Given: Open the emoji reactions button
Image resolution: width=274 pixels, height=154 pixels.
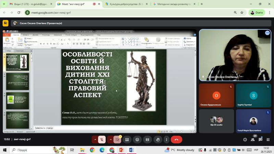Looking at the screenshot, I should (137, 140).
